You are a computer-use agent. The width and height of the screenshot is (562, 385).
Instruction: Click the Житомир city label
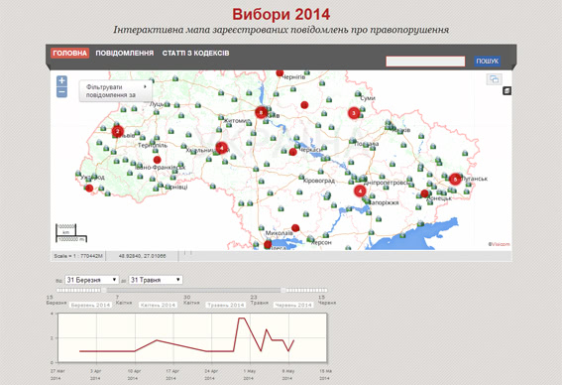click(x=237, y=121)
